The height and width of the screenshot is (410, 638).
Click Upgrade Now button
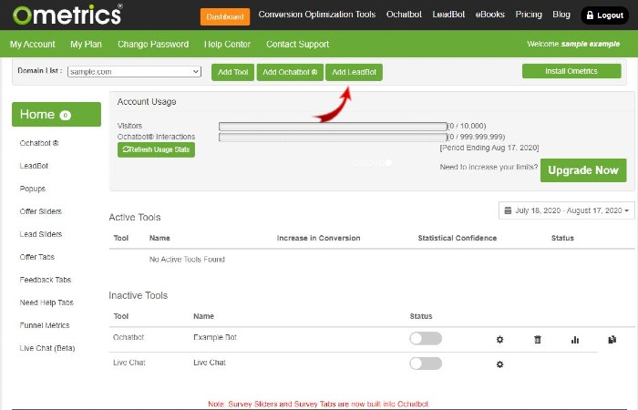[x=583, y=170]
